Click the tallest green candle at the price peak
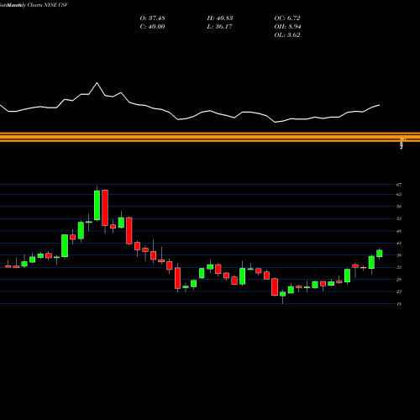The width and height of the screenshot is (420, 420). click(97, 205)
